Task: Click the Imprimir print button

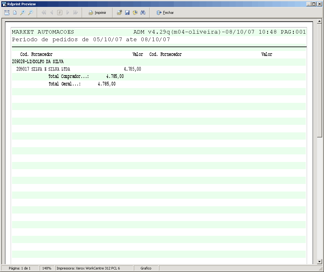Action: click(x=97, y=13)
